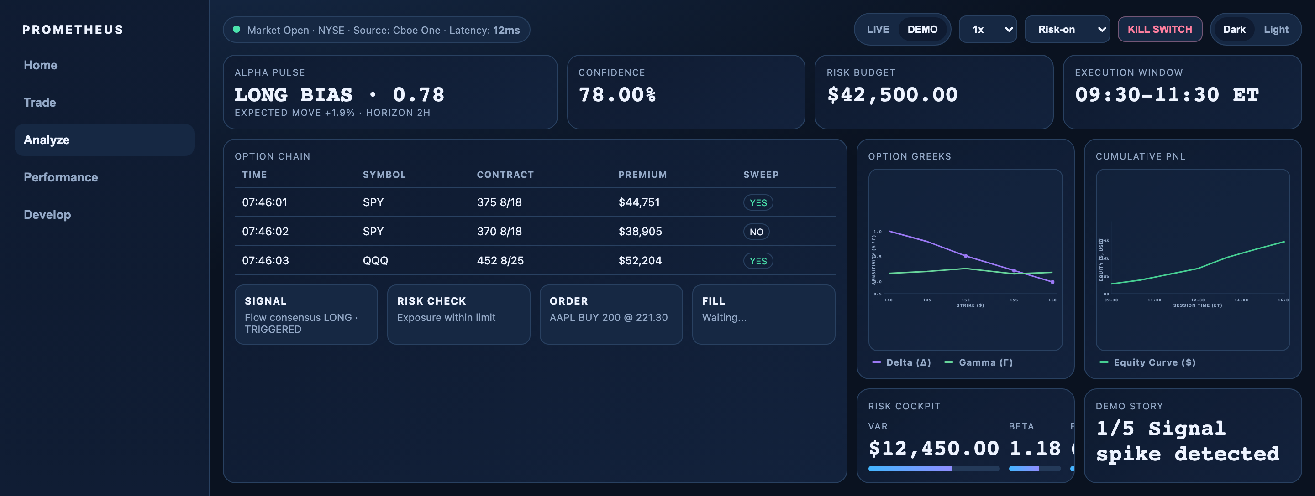Click the Cumulative PnL chart
The image size is (1315, 496).
click(x=1193, y=260)
